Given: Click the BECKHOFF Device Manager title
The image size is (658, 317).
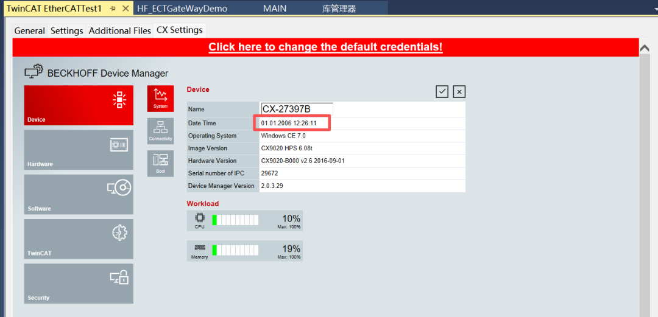Looking at the screenshot, I should (108, 74).
